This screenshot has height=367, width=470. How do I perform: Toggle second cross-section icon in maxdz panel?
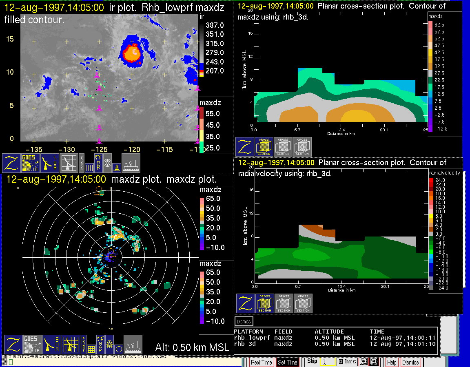283,147
